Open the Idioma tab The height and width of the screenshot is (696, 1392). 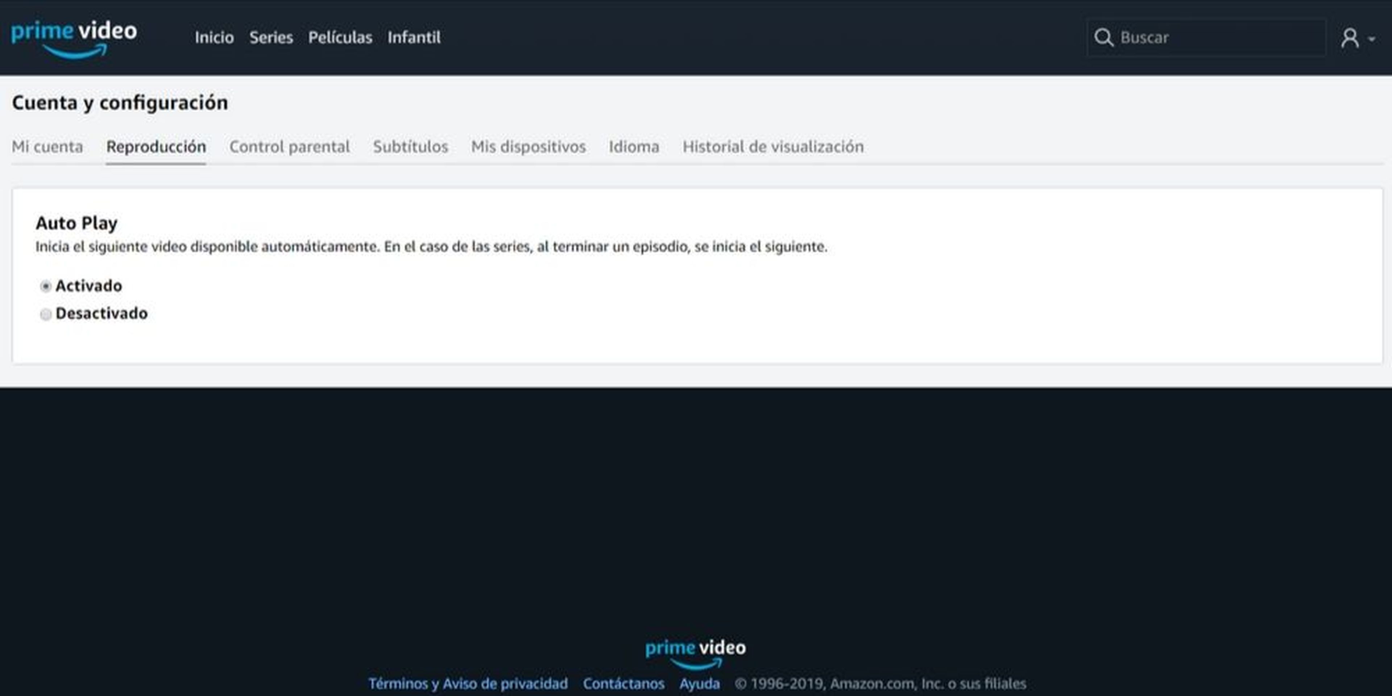click(x=634, y=146)
